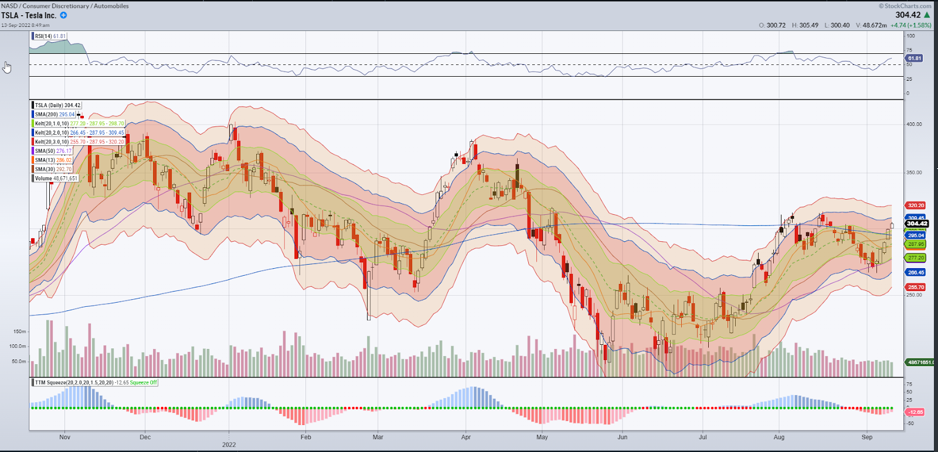This screenshot has width=938, height=452.
Task: Click the 150m volume axis label
Action: click(x=20, y=332)
